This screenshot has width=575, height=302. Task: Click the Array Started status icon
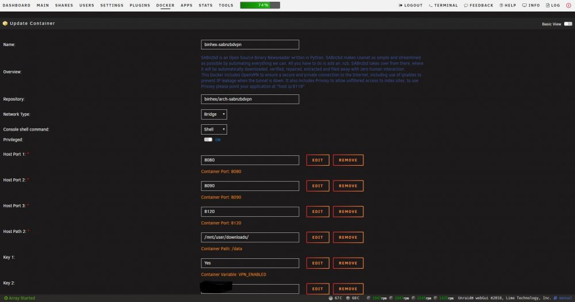(6, 298)
